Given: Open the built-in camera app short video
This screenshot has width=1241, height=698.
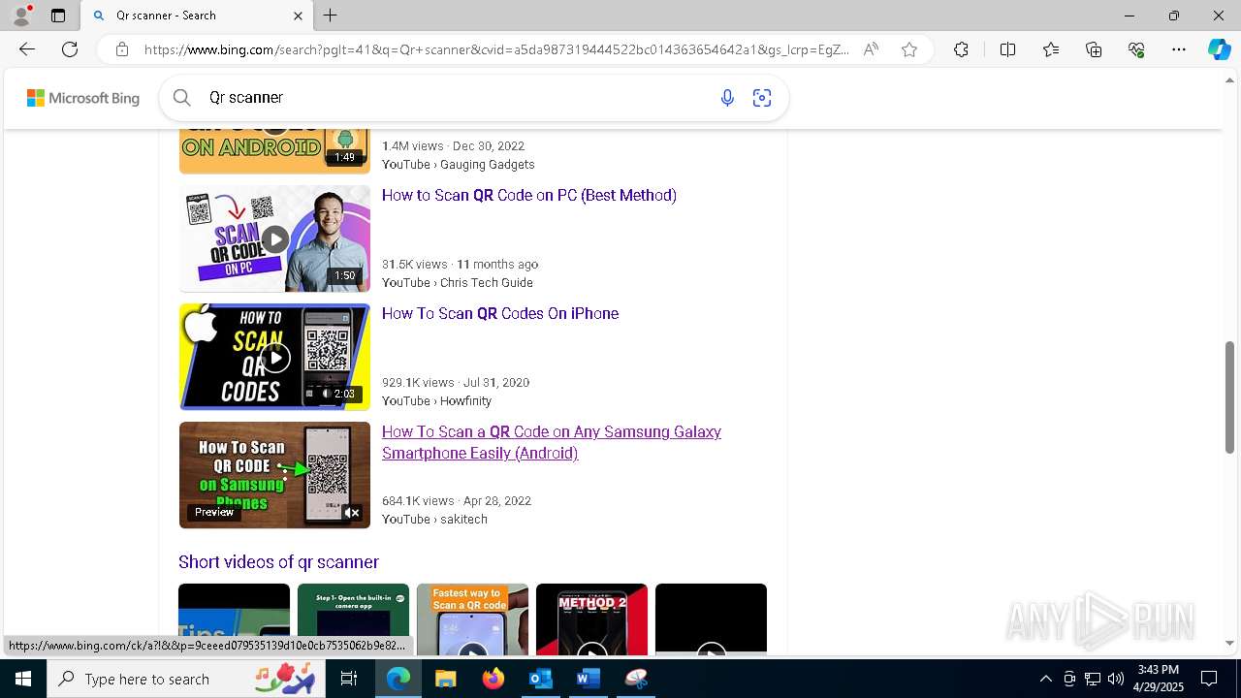Looking at the screenshot, I should click(x=353, y=619).
